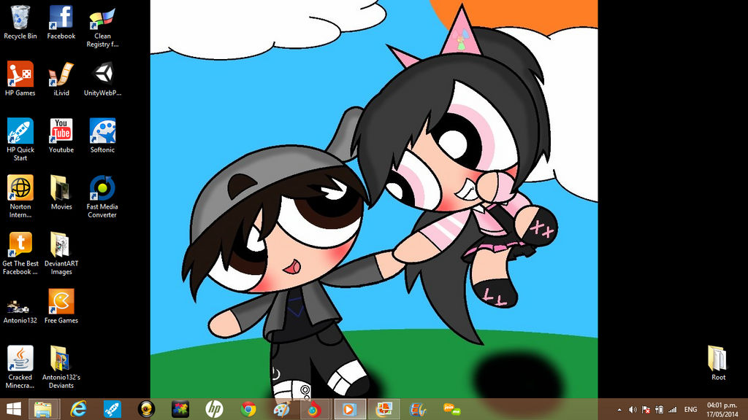Launch Google Chrome from the taskbar
Viewport: 748px width, 420px height.
coord(248,409)
